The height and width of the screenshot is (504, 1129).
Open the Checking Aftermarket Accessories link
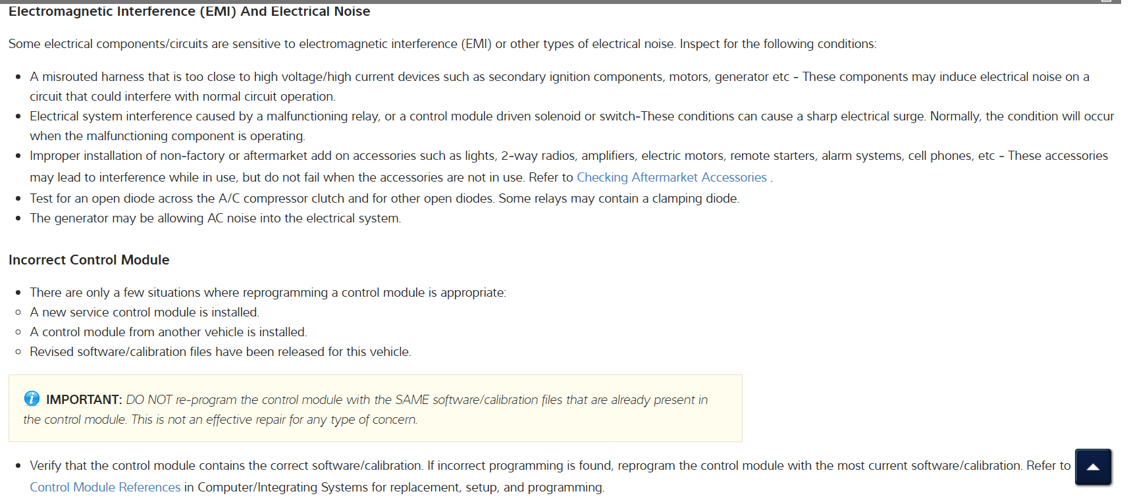pos(671,178)
